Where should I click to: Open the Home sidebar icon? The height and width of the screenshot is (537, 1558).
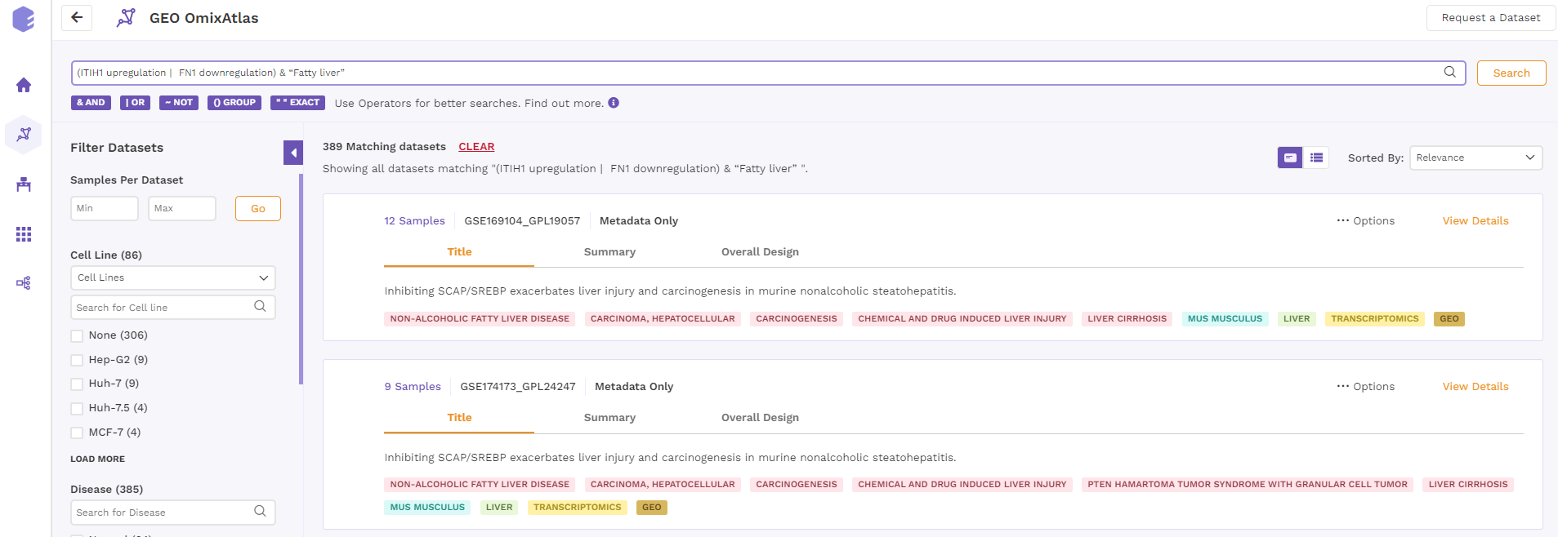point(24,85)
